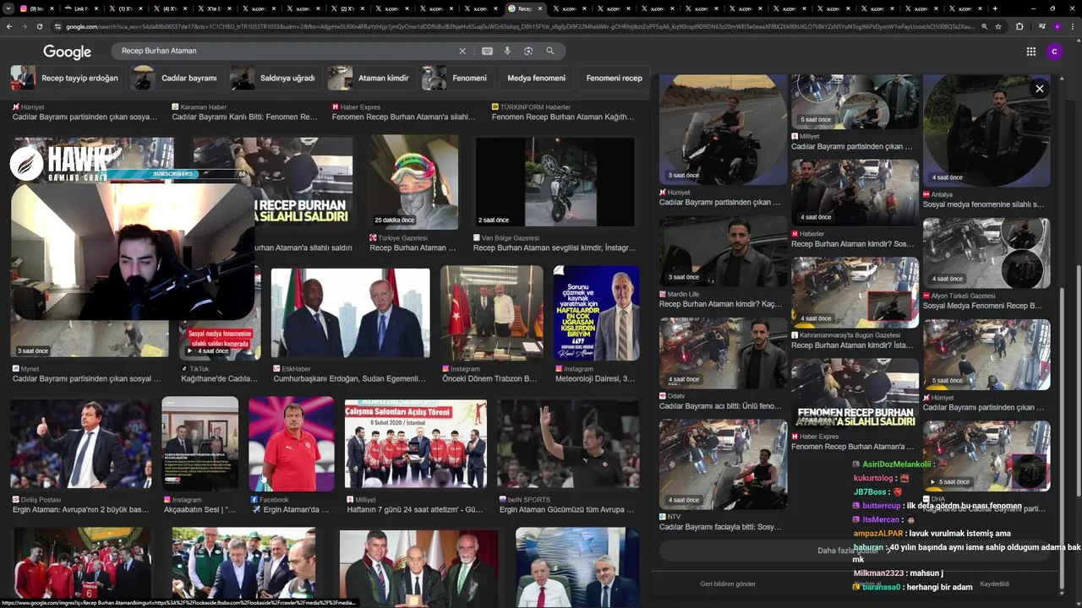This screenshot has width=1082, height=608.
Task: Open the NTV street footage image
Action: coord(723,464)
